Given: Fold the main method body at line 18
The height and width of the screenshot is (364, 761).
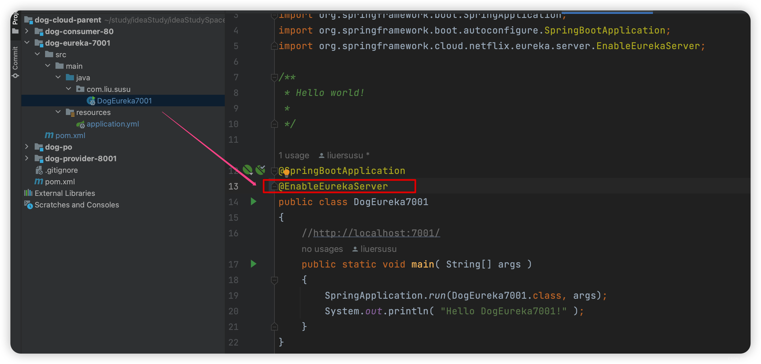Looking at the screenshot, I should (274, 280).
